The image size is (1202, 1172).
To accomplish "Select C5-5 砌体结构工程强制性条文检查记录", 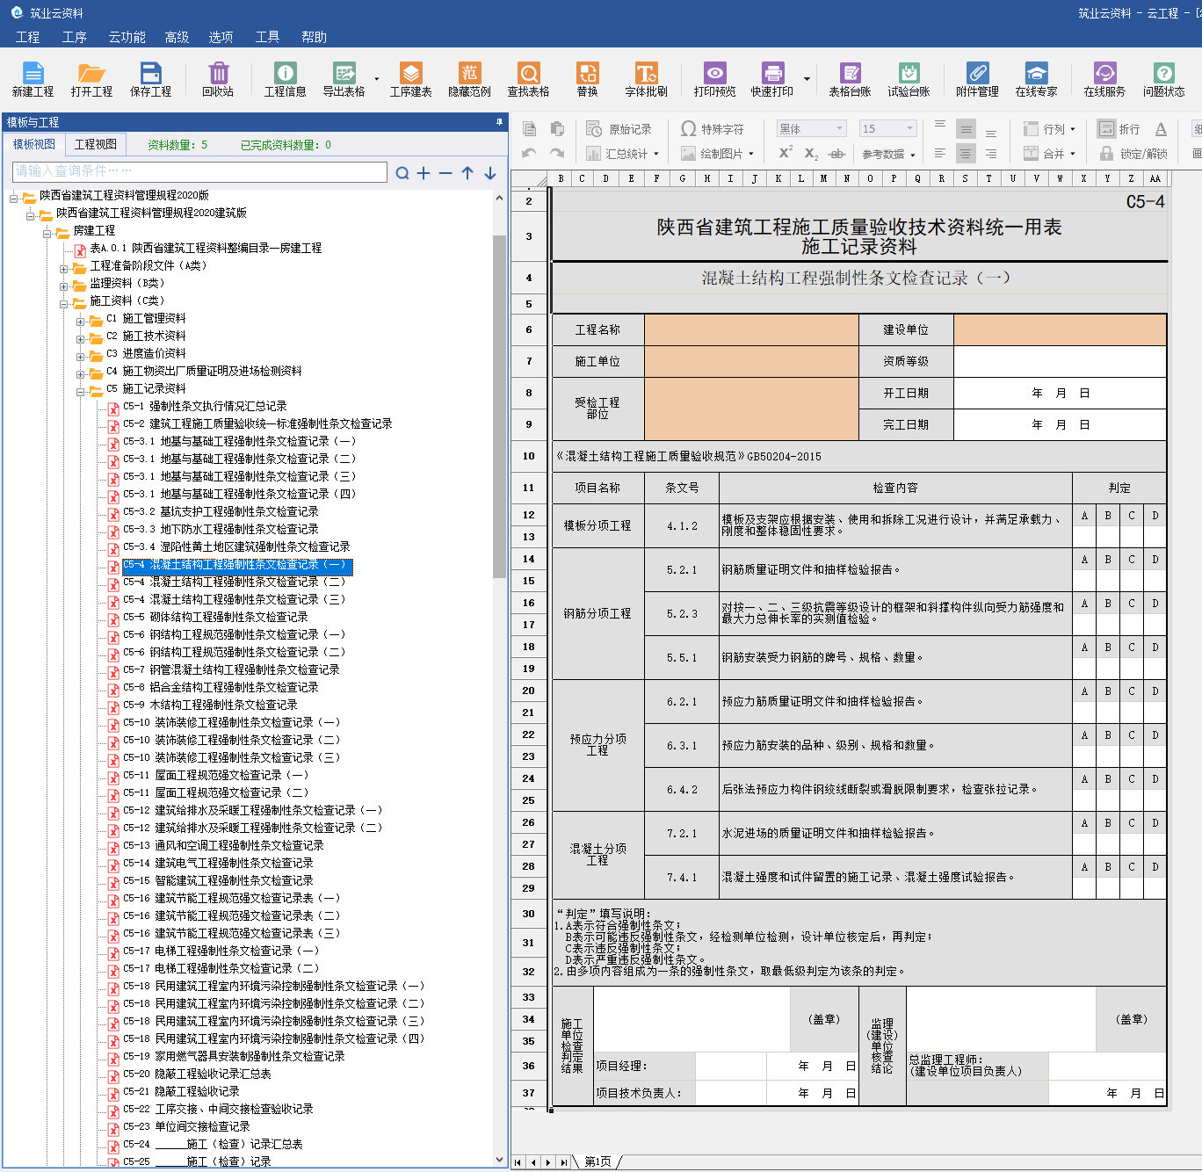I will (x=215, y=617).
